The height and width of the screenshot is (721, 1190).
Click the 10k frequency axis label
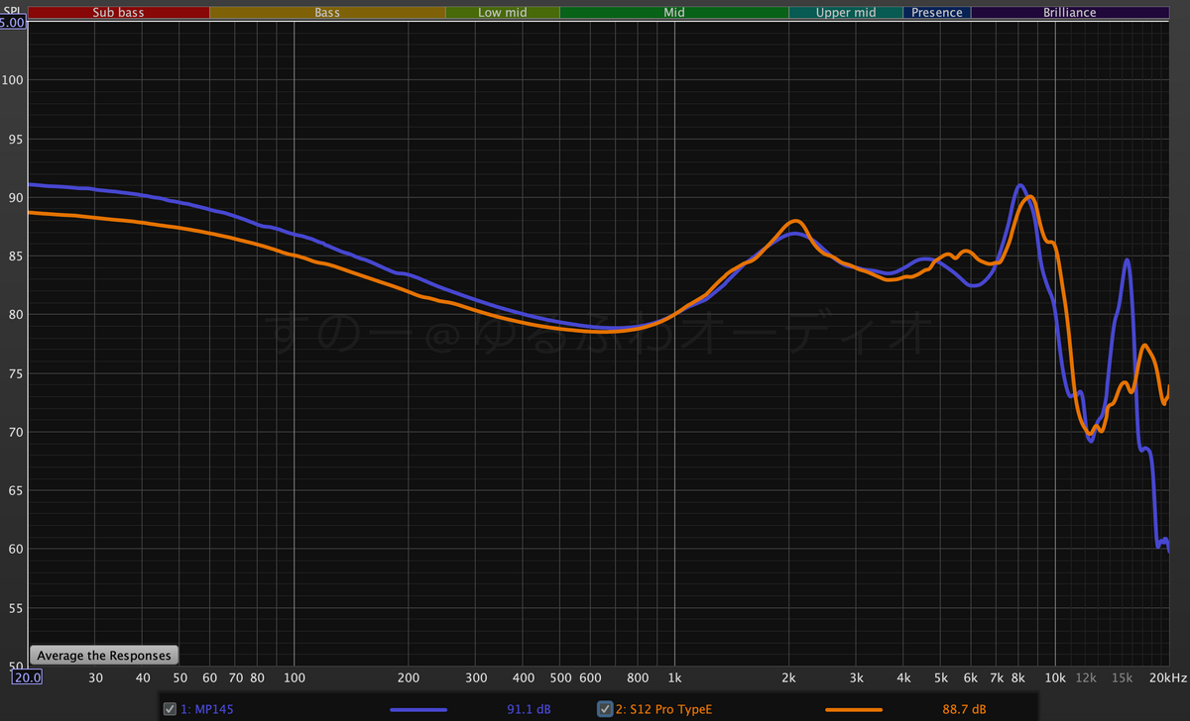point(1055,677)
